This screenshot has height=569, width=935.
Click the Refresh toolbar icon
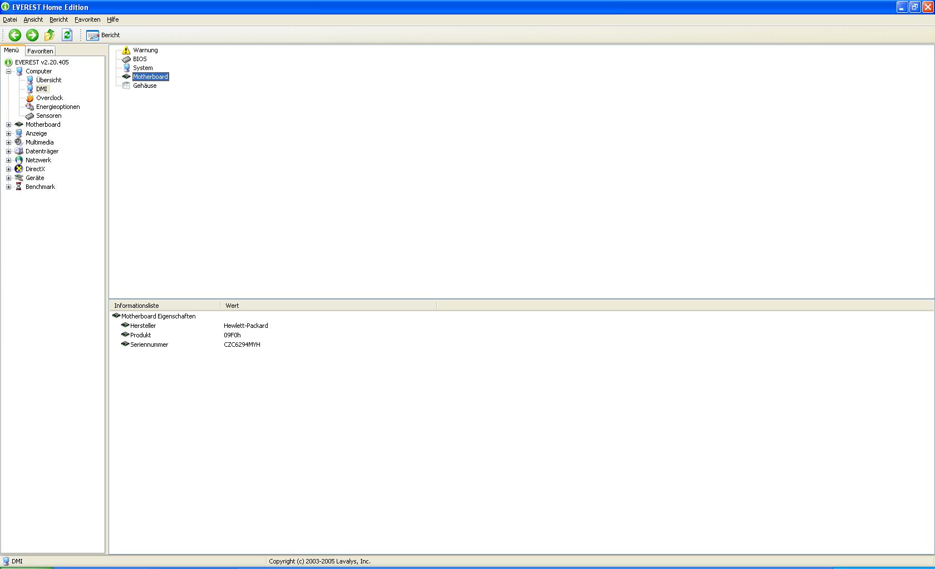coord(67,35)
